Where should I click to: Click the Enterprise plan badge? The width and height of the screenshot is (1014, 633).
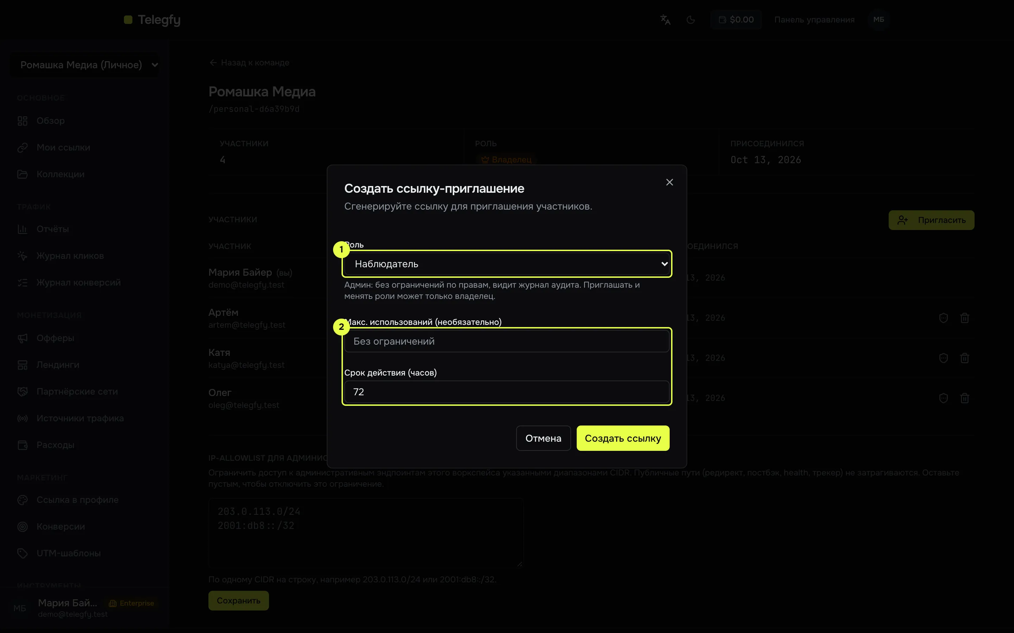coord(132,603)
